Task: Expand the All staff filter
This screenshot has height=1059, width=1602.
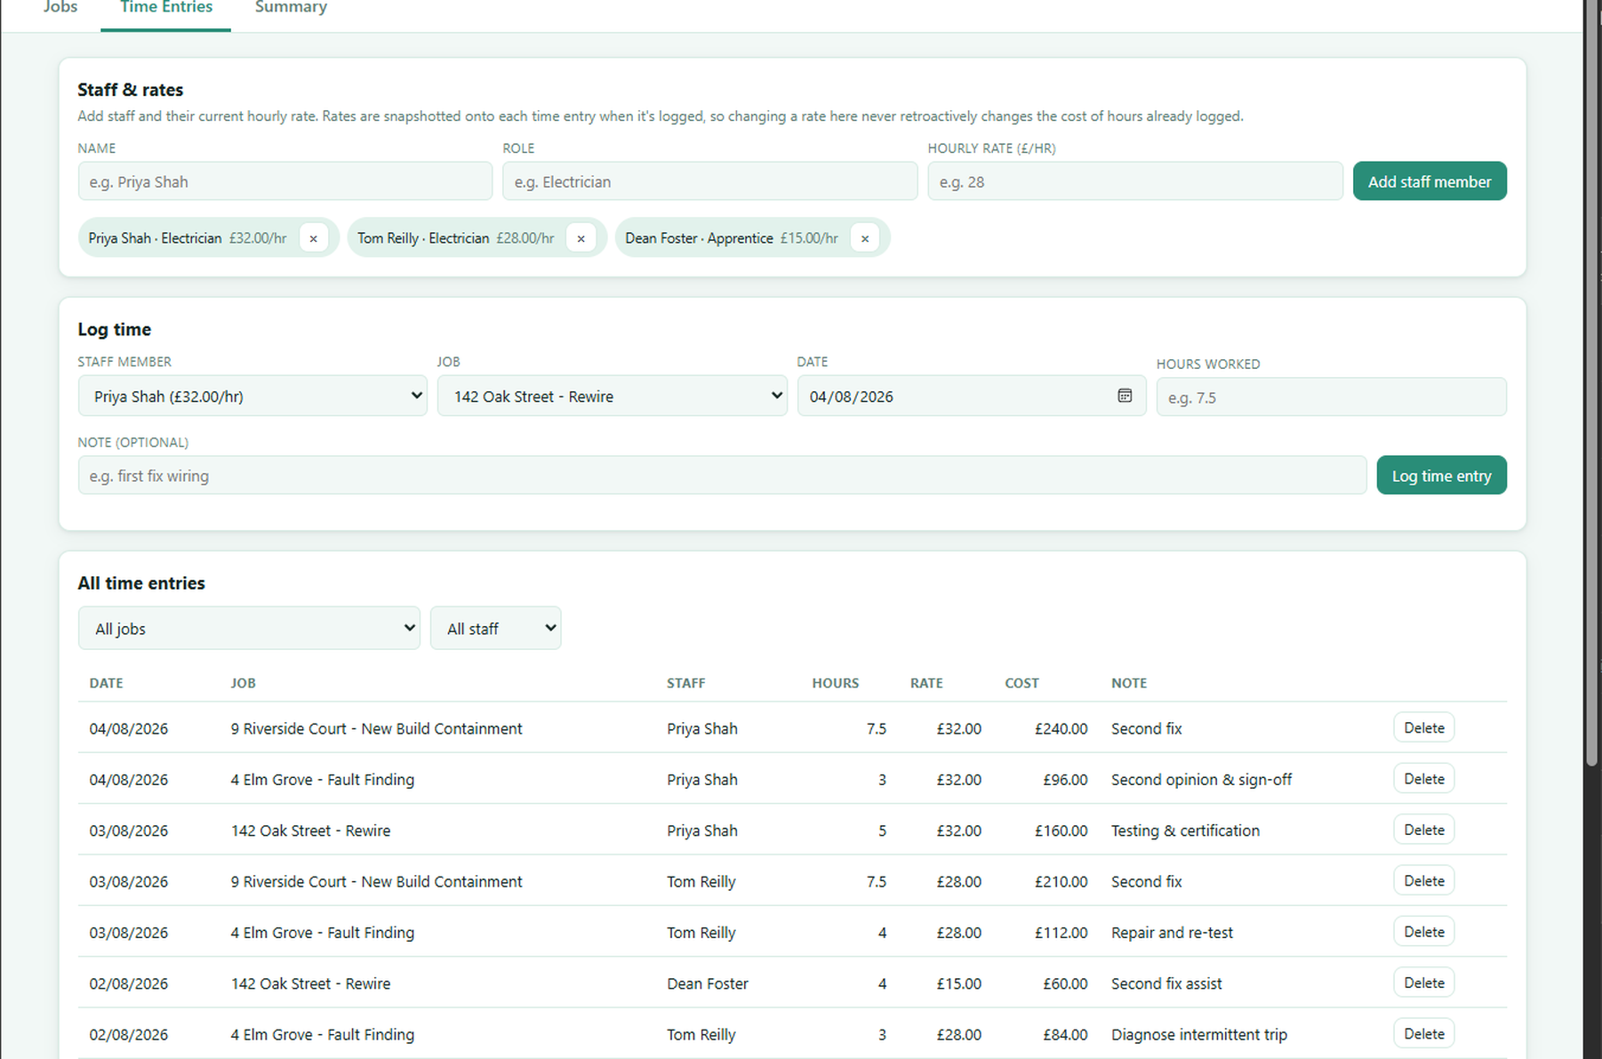Action: [x=495, y=628]
